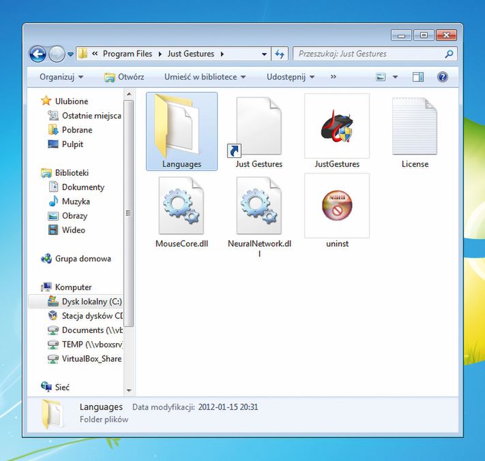The height and width of the screenshot is (461, 485).
Task: Click navigation pane scrollbar up arrow
Action: 129,94
